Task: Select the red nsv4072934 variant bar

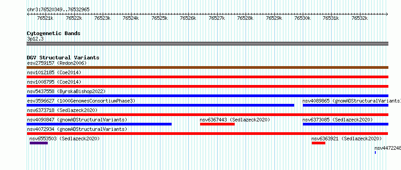Action: 207,134
